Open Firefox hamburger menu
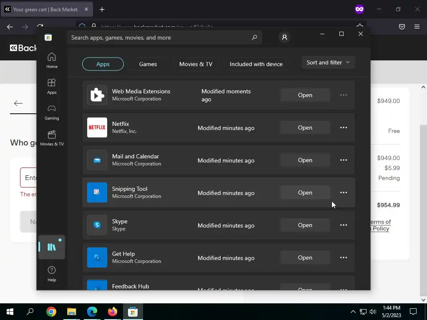Screen dimensions: 427x320 click(417, 26)
